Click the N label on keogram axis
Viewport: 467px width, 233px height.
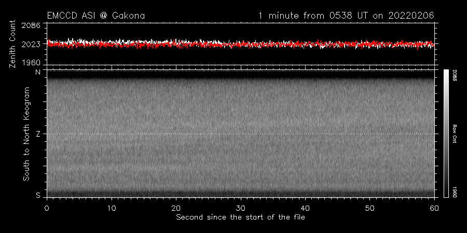(38, 72)
